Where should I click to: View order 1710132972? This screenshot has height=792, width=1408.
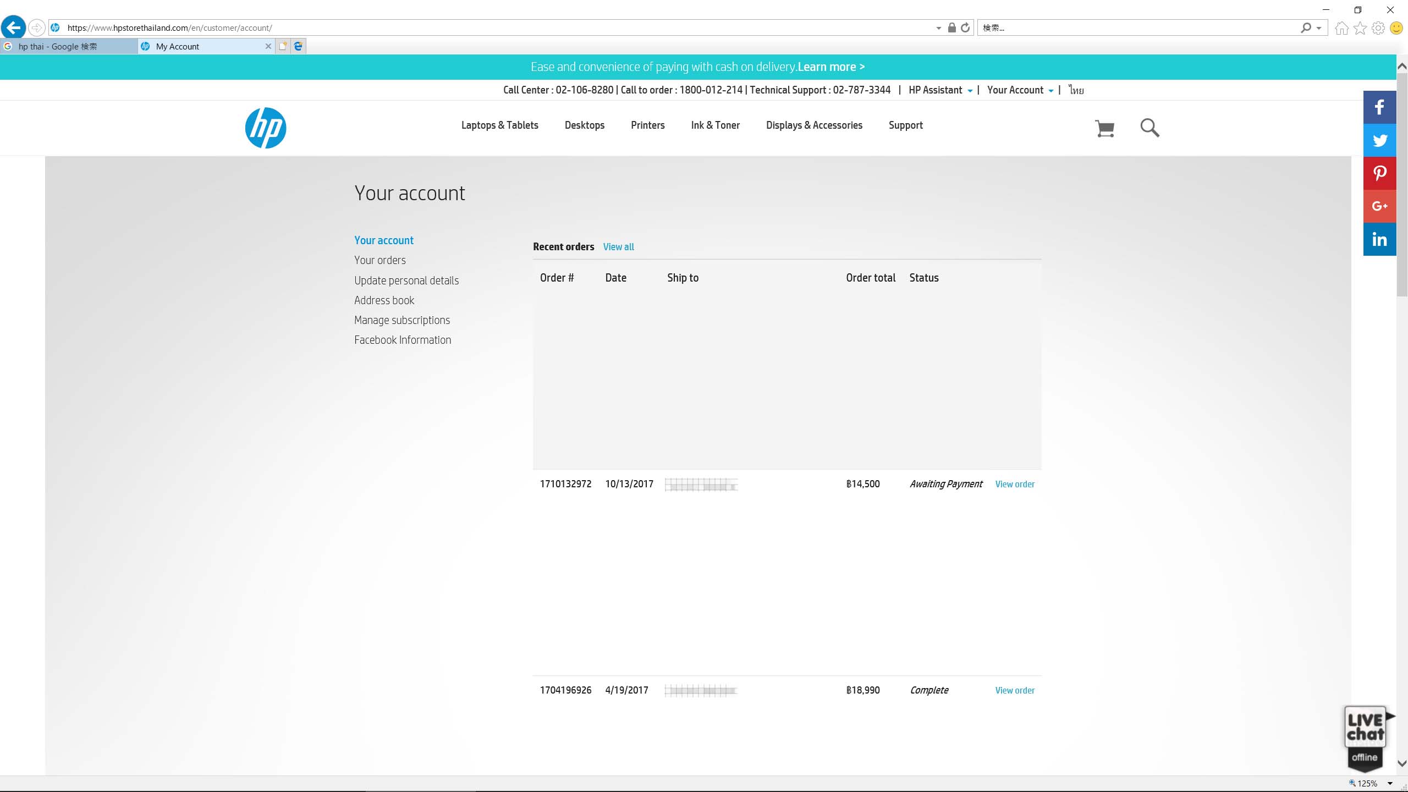pyautogui.click(x=1015, y=484)
